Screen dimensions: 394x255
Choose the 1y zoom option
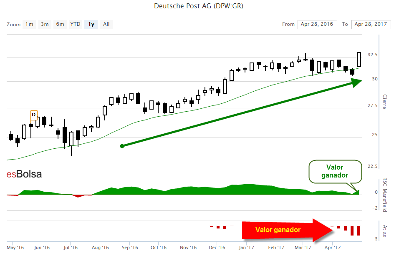coord(91,24)
